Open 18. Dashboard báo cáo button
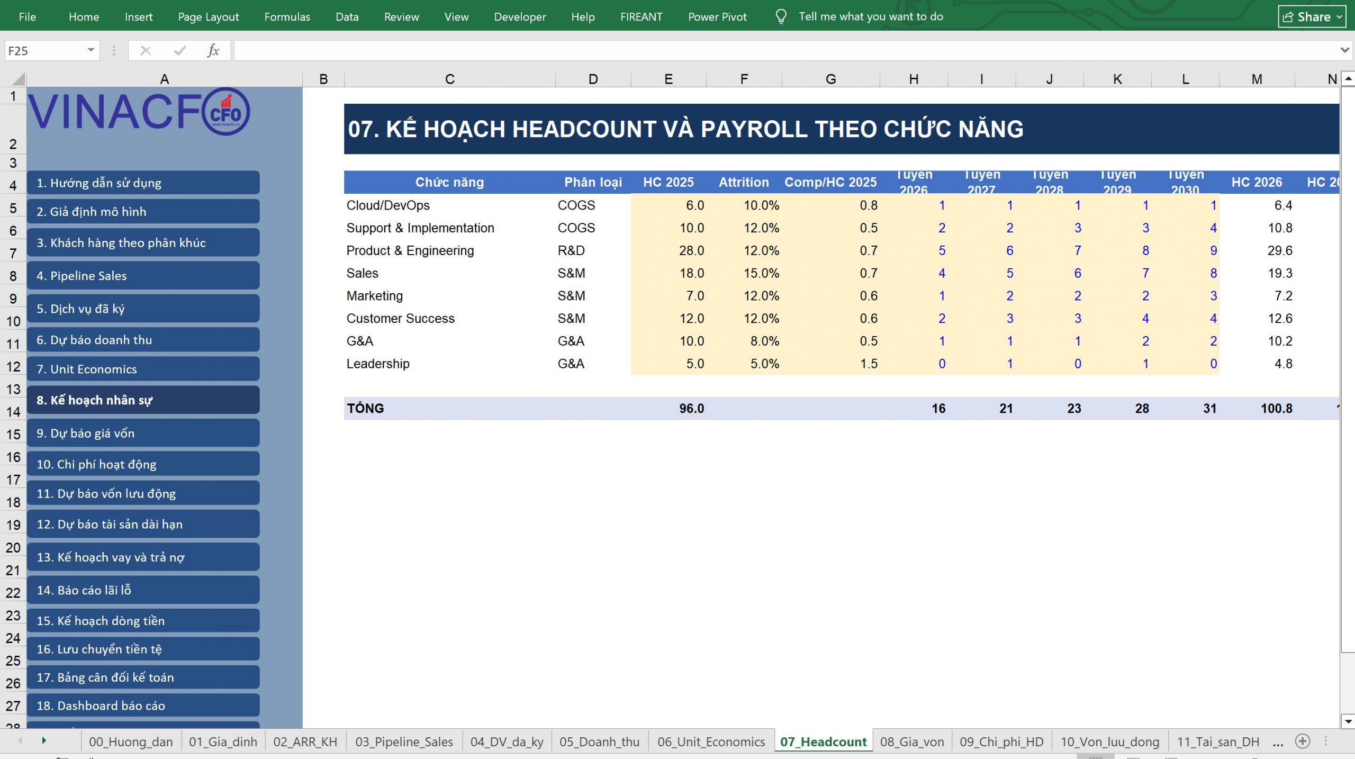This screenshot has height=759, width=1355. 143,706
